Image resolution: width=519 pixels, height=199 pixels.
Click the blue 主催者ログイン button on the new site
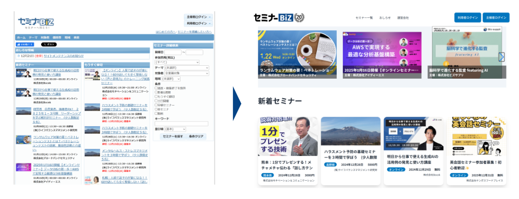(x=496, y=17)
